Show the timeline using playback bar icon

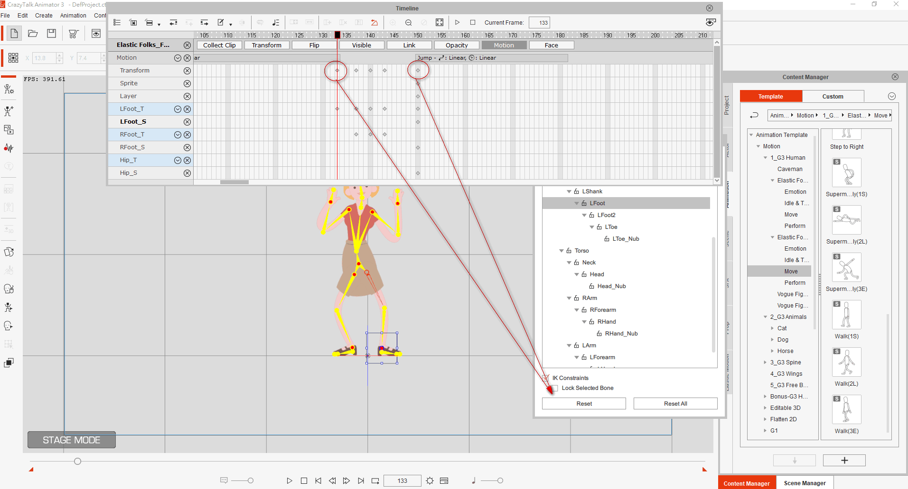point(444,480)
